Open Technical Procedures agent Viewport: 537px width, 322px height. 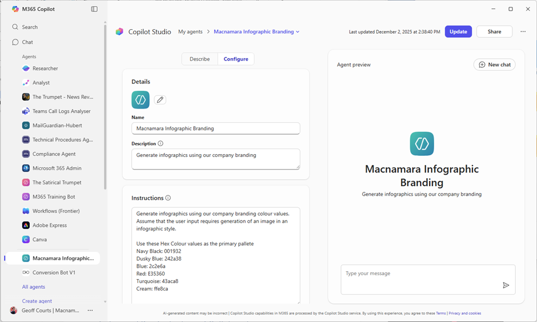(58, 140)
